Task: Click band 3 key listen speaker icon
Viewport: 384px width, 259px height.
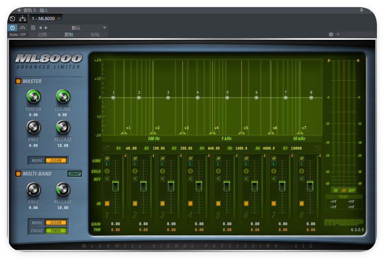Action: tap(163, 179)
